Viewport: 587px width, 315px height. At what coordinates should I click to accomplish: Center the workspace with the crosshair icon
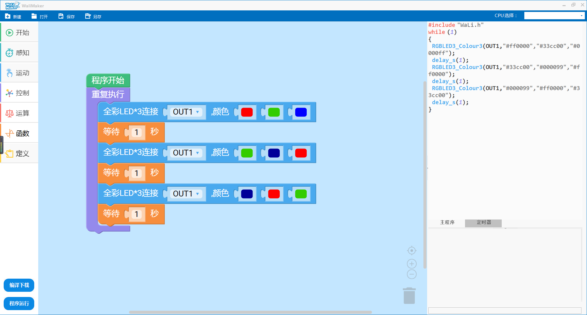pos(412,251)
